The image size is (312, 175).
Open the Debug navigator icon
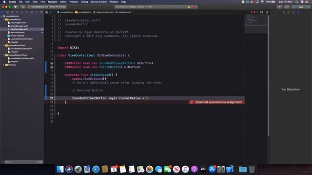[32, 12]
